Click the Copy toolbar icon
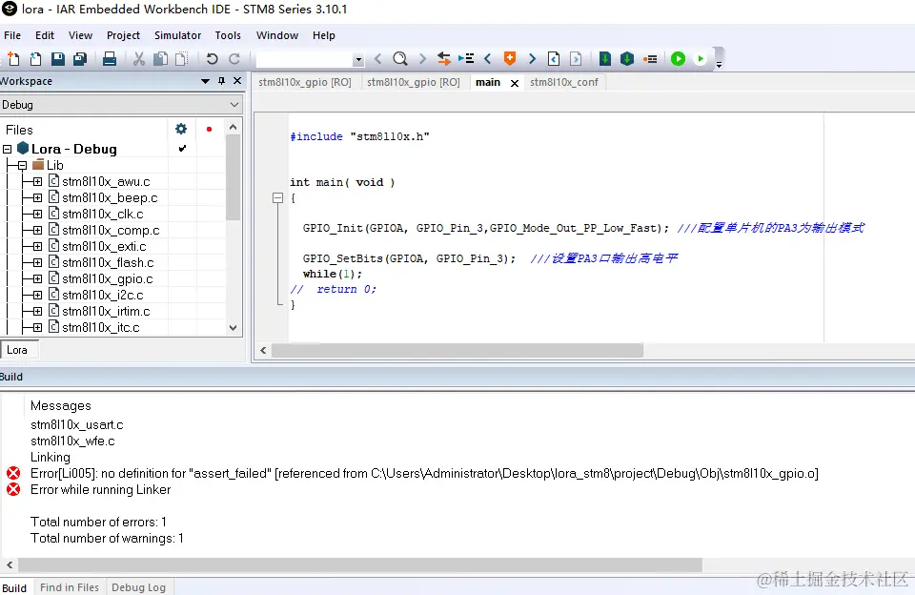 [160, 58]
